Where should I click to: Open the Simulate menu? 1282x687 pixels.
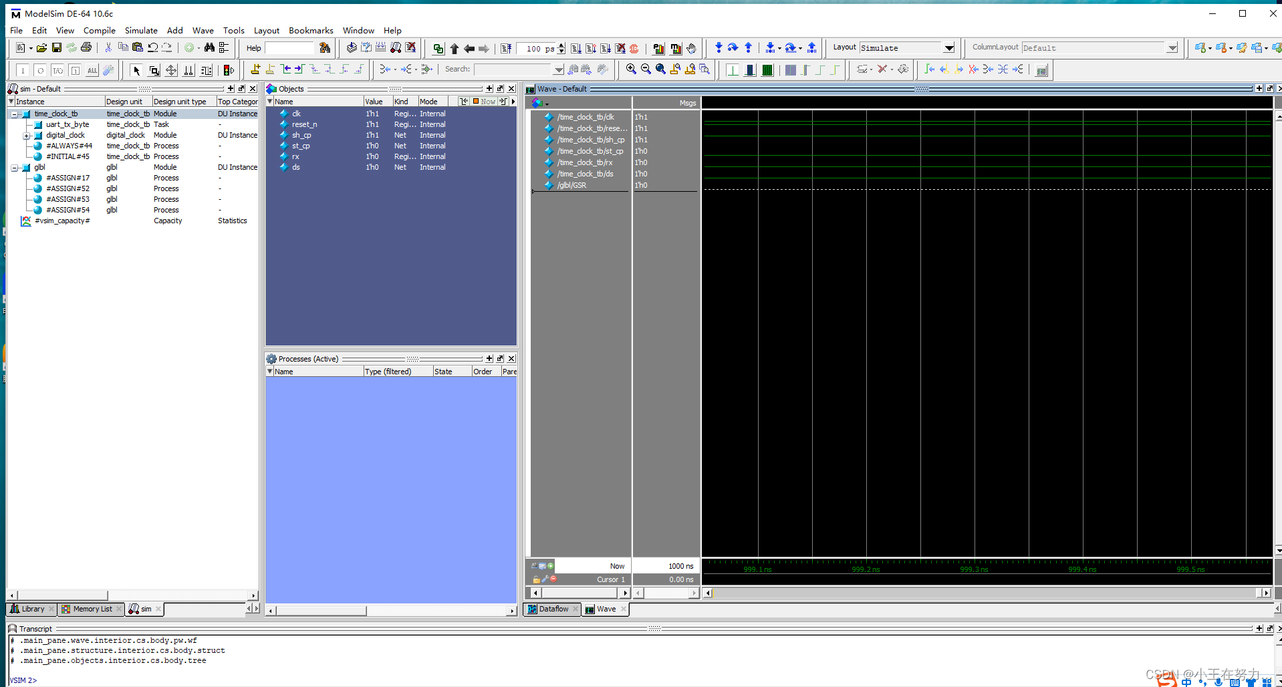click(x=141, y=30)
